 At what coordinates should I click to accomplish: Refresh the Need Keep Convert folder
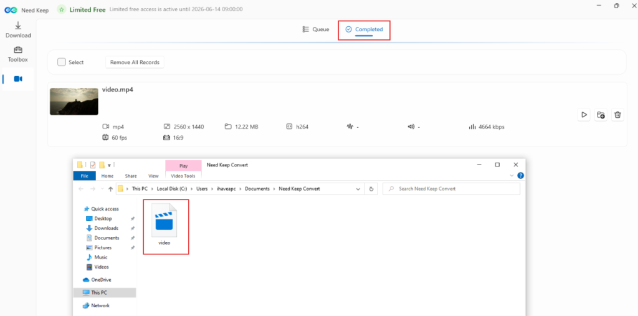tap(371, 189)
